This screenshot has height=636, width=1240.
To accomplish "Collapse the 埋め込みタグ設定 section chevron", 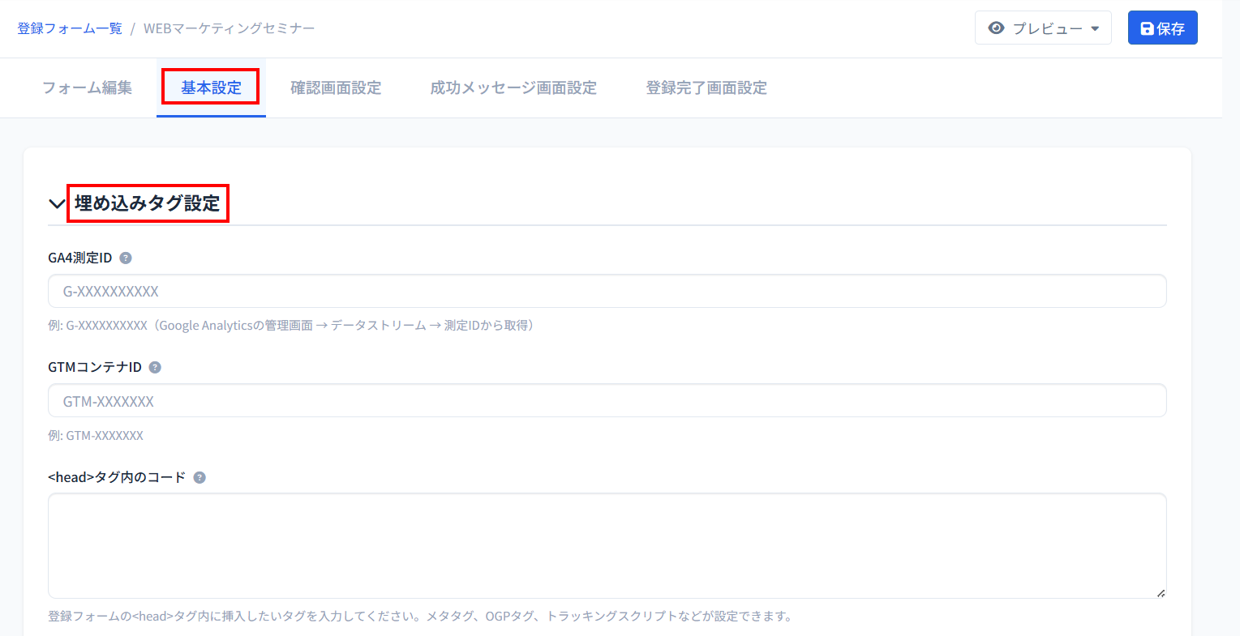I will point(57,204).
